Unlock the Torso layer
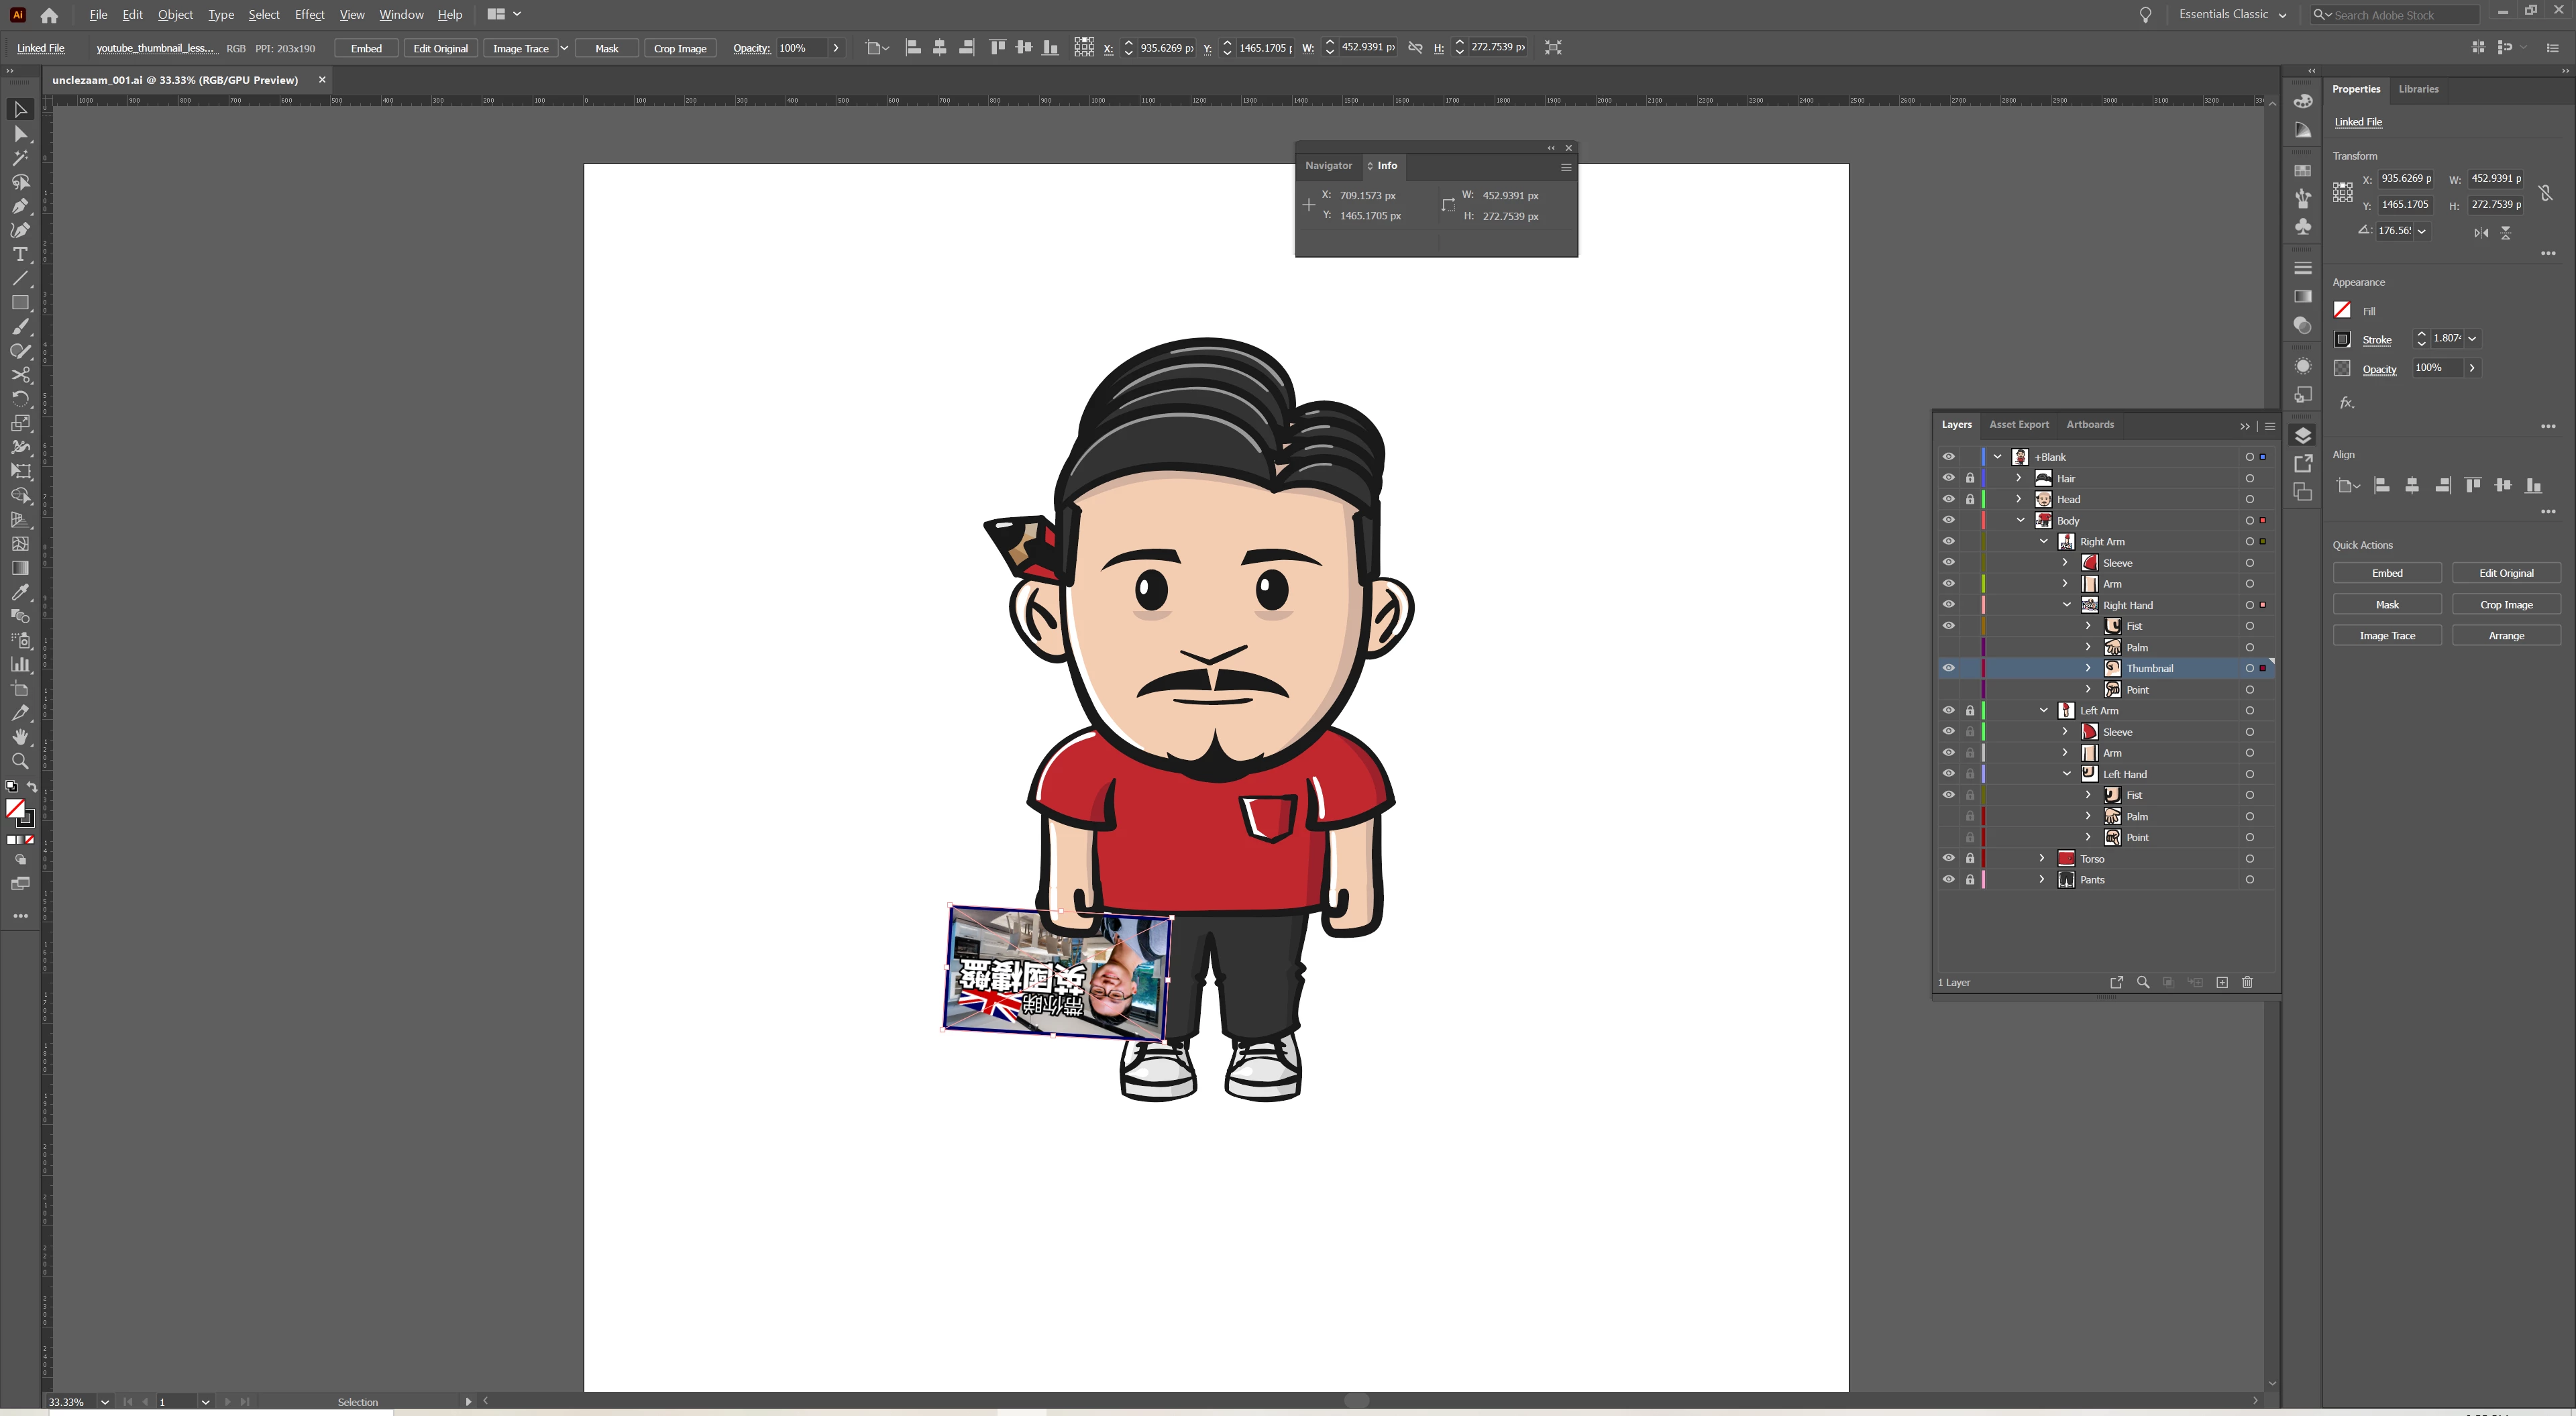The height and width of the screenshot is (1416, 2576). tap(1970, 858)
